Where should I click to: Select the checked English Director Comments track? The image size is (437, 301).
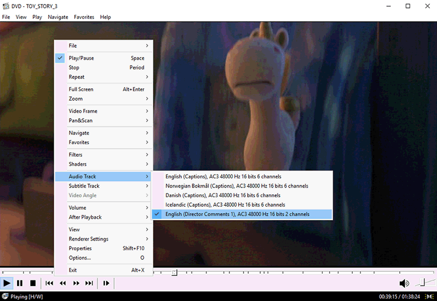pos(242,214)
